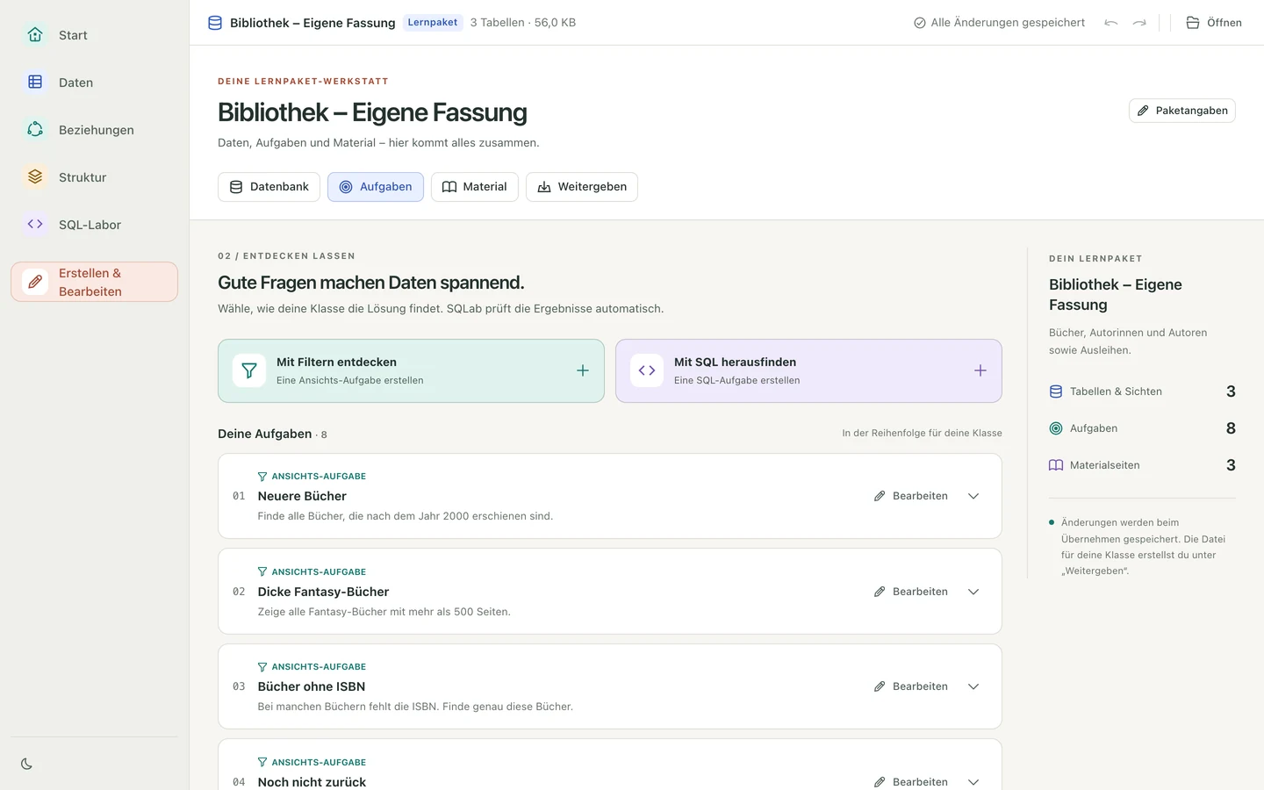Click the "3 Tabellen · 56,0 KB" text

523,23
